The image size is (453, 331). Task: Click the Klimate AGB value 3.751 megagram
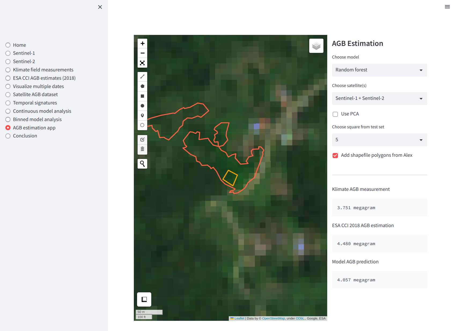pos(356,208)
